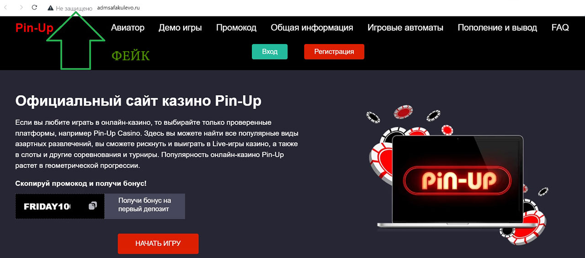Go to the Промокод section
The width and height of the screenshot is (585, 258).
[x=236, y=28]
